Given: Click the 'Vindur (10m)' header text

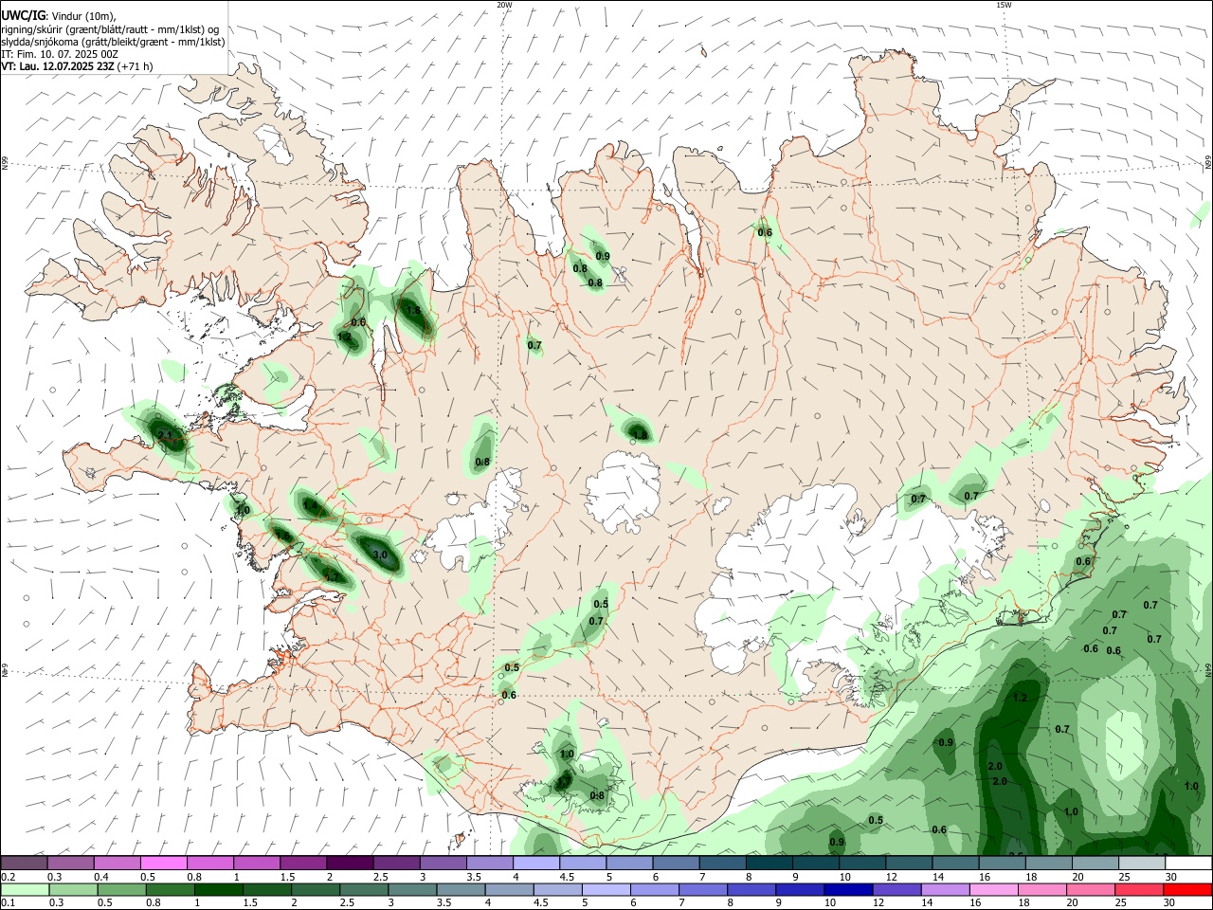Looking at the screenshot, I should click(82, 16).
